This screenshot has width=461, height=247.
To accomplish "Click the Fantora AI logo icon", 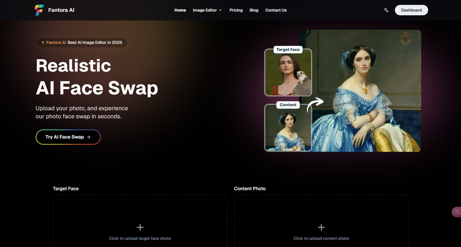I will pos(39,10).
